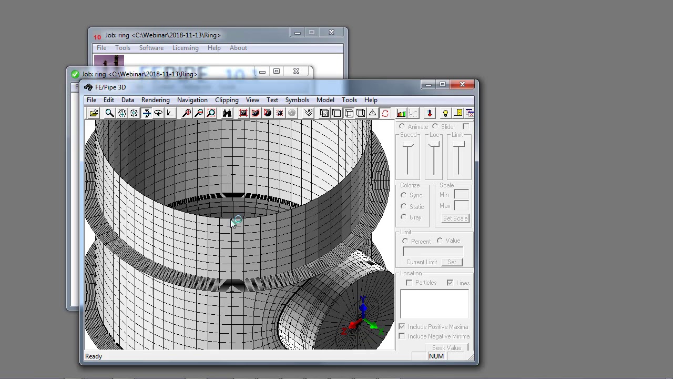Click the light bulb lighting icon
The image size is (673, 379).
pyautogui.click(x=445, y=113)
